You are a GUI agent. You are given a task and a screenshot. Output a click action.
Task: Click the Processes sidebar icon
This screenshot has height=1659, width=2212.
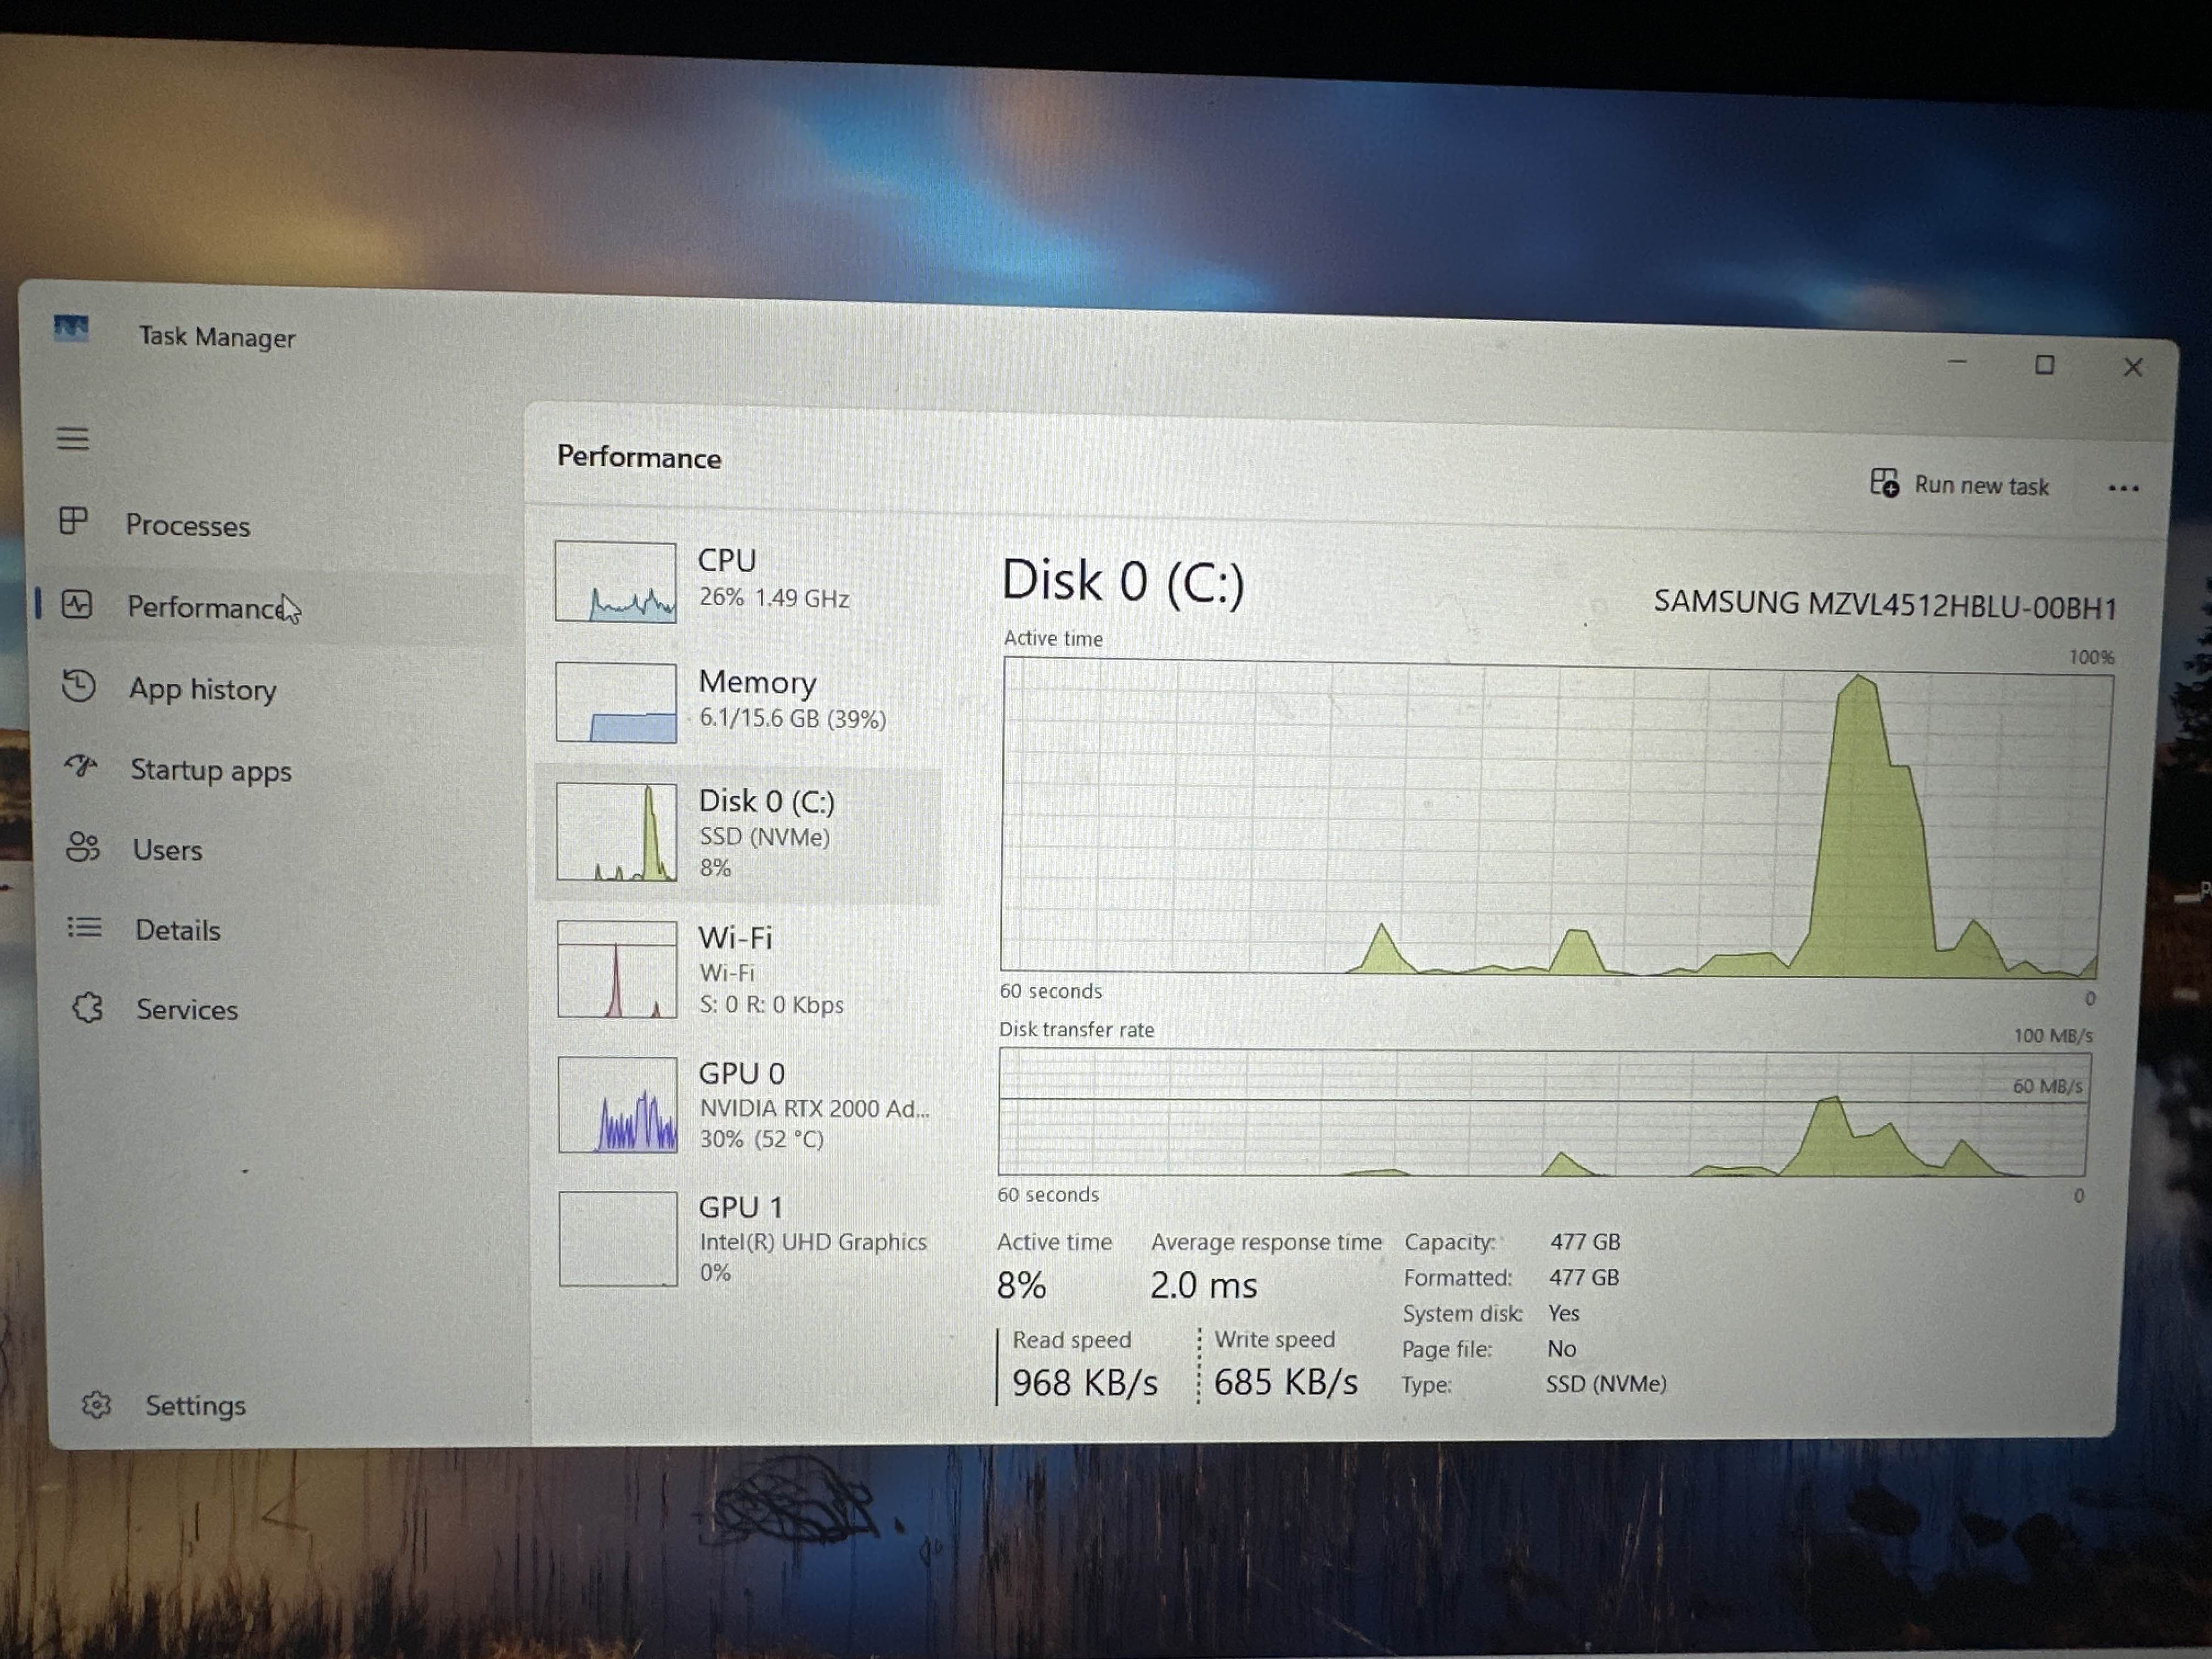click(x=73, y=520)
